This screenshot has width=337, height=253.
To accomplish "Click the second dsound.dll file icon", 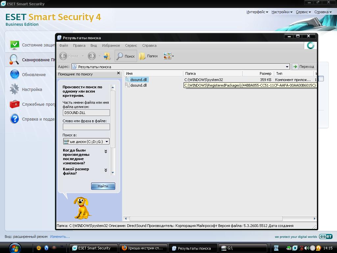I will 127,85.
